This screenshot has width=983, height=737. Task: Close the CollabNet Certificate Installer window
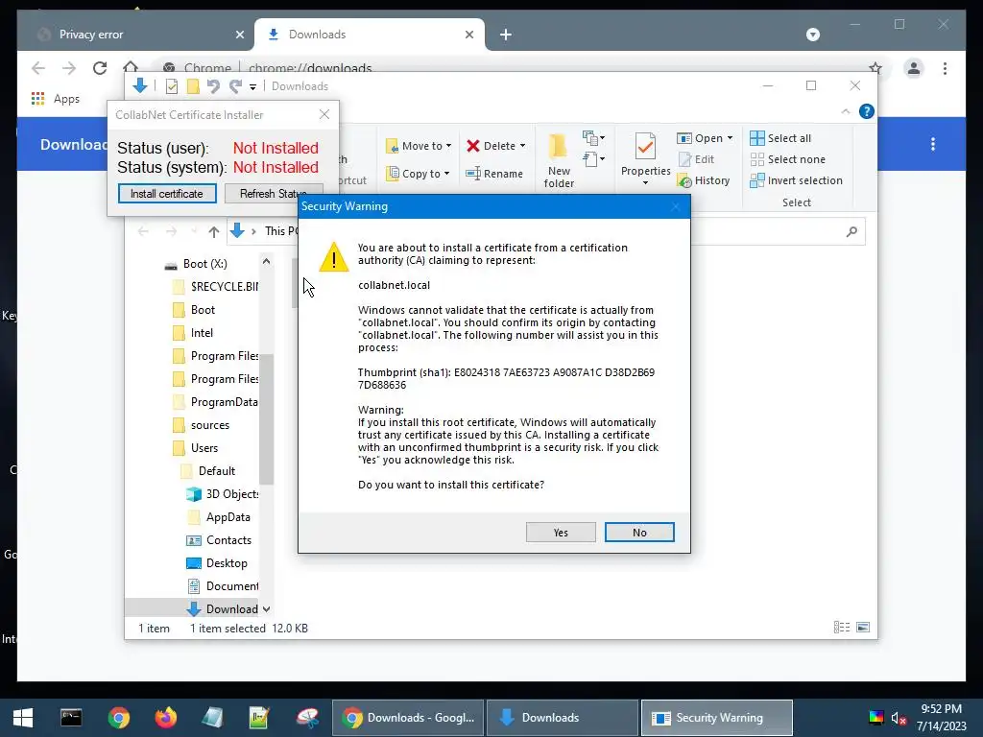click(324, 114)
